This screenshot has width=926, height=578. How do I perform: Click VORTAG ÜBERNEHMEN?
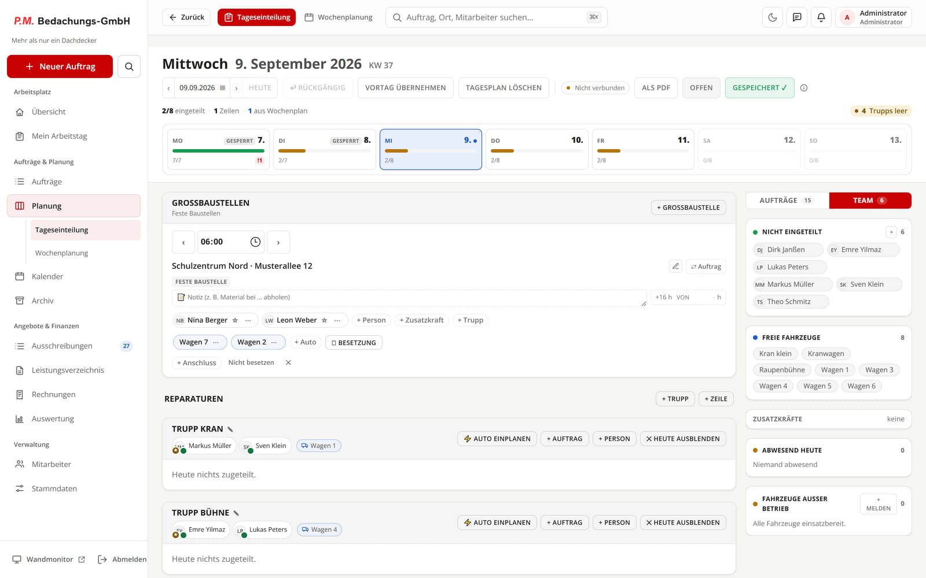pyautogui.click(x=406, y=88)
